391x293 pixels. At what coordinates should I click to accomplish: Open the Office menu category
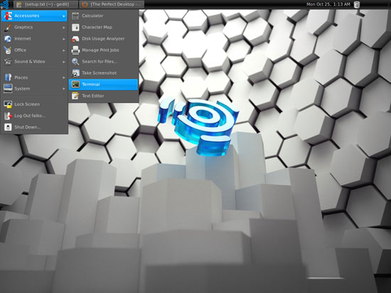pyautogui.click(x=34, y=50)
